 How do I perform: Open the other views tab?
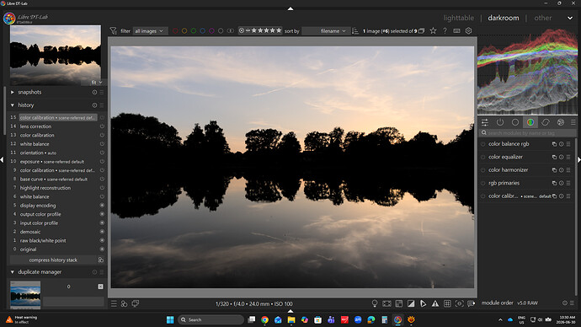(543, 18)
